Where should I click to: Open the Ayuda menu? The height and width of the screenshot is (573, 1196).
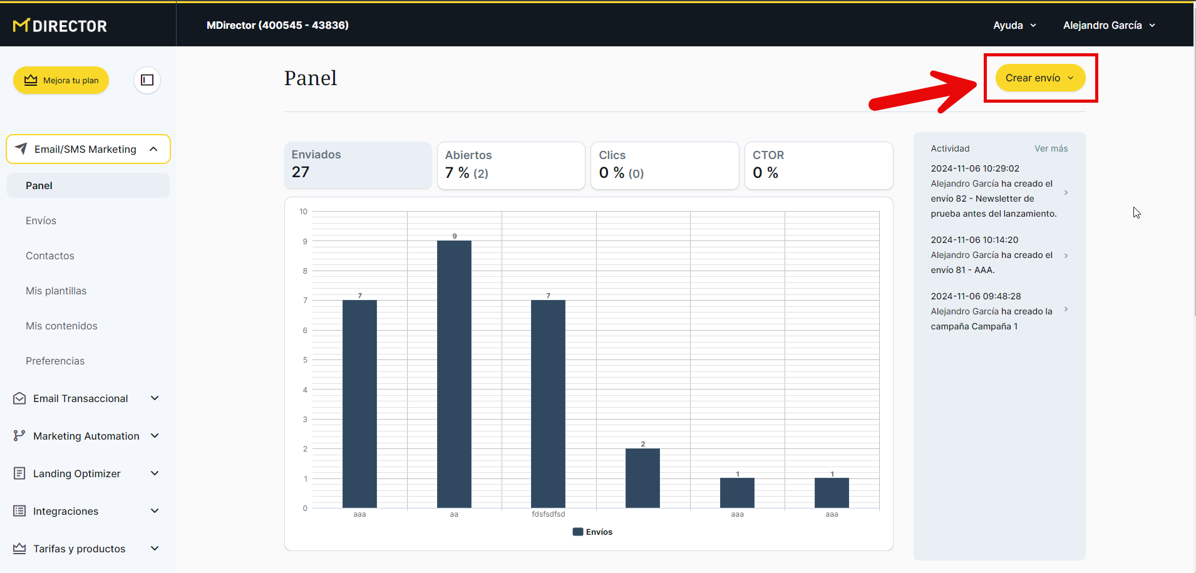(1014, 25)
